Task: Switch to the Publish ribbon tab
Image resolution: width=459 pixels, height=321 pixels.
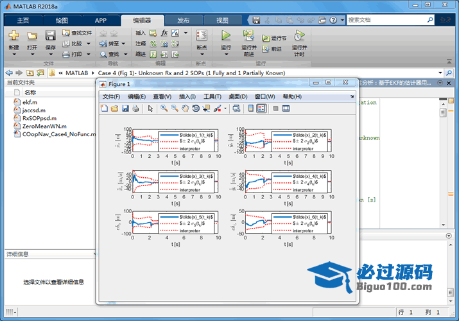Action: pyautogui.click(x=183, y=20)
